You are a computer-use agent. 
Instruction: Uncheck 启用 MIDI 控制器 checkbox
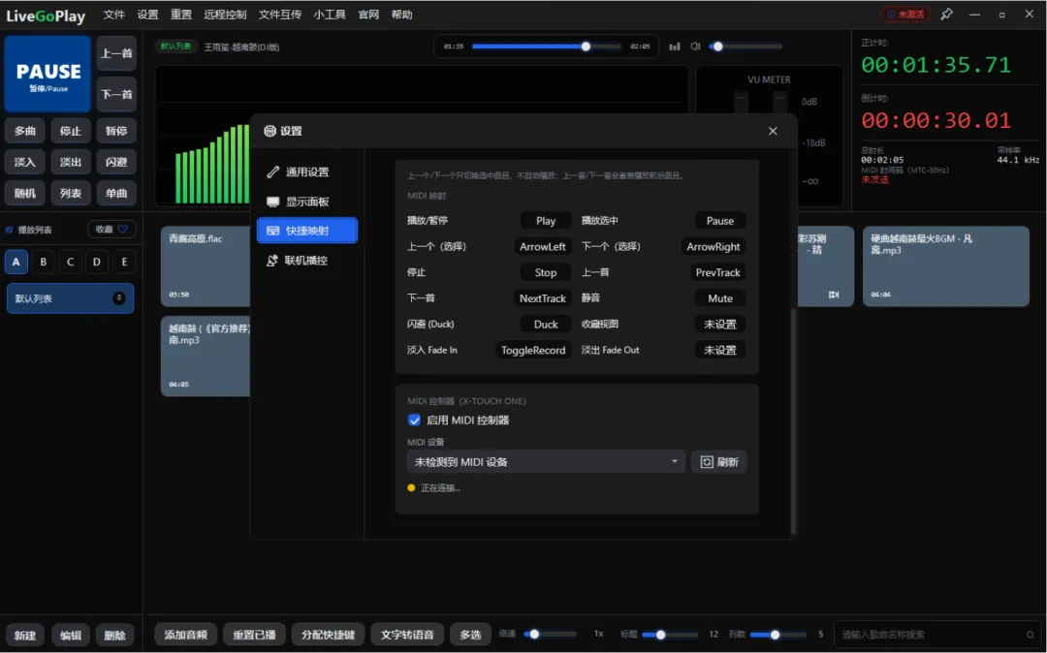point(414,420)
